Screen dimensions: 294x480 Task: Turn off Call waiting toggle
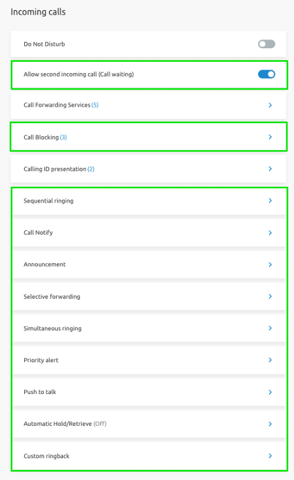(266, 74)
